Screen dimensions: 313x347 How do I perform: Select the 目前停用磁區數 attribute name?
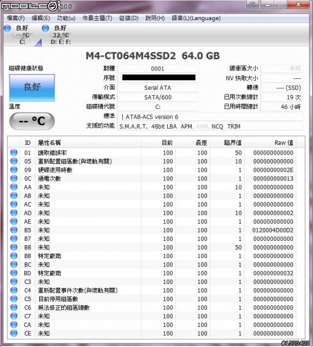pos(58,299)
